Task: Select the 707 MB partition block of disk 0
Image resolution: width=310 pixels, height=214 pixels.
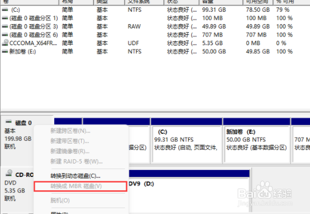Action: coord(300,141)
